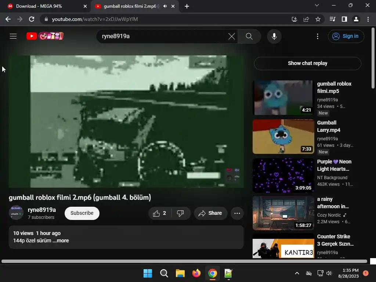Viewport: 376px width, 282px height.
Task: Open a new tab with plus button
Action: point(187,7)
